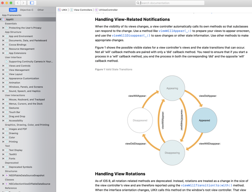Click the Drawing collection icon
This screenshot has height=192, width=252.
click(x=7, y=133)
